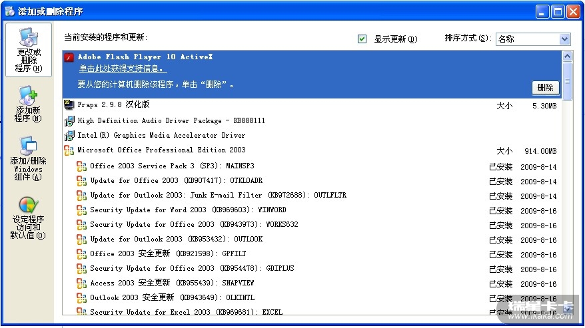
Task: Click the Remove (删除) button
Action: pos(545,88)
